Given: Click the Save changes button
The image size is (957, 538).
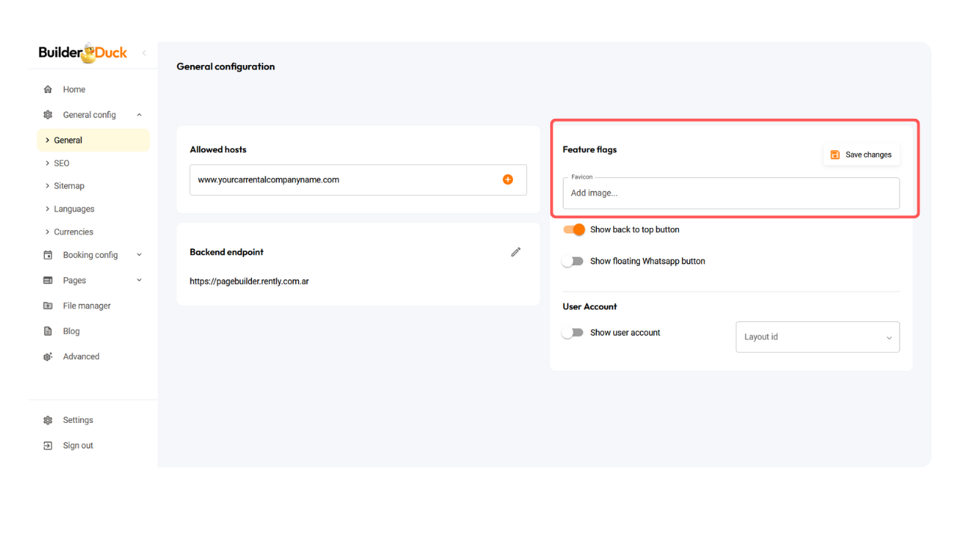Looking at the screenshot, I should [x=861, y=155].
